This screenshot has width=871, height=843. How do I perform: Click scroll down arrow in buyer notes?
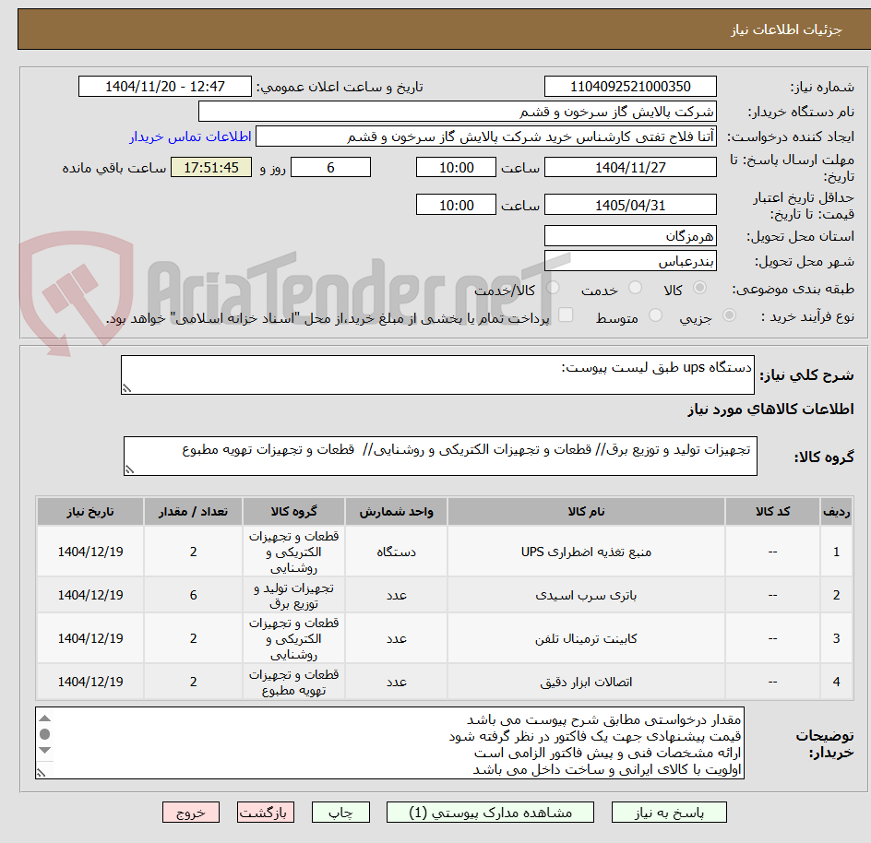[45, 750]
